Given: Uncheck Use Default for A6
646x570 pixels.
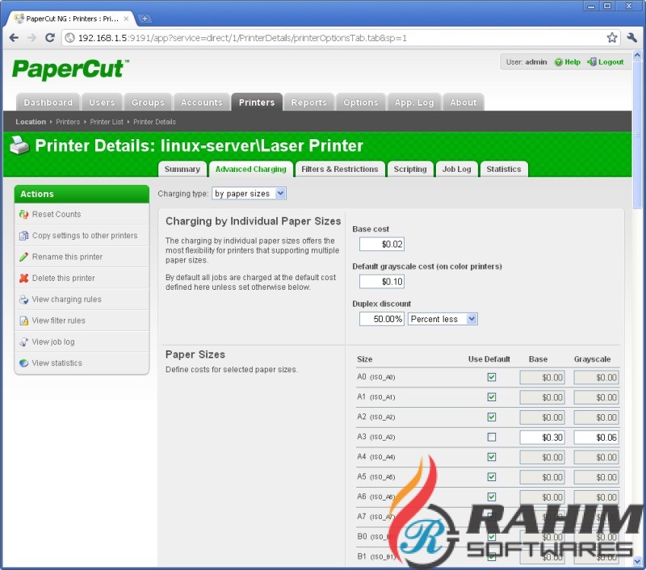Looking at the screenshot, I should click(492, 497).
